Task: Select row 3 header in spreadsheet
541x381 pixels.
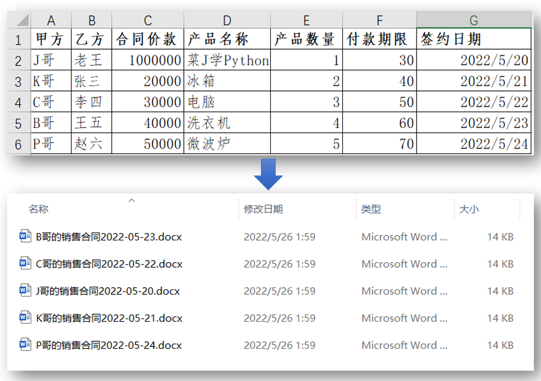Action: [18, 81]
